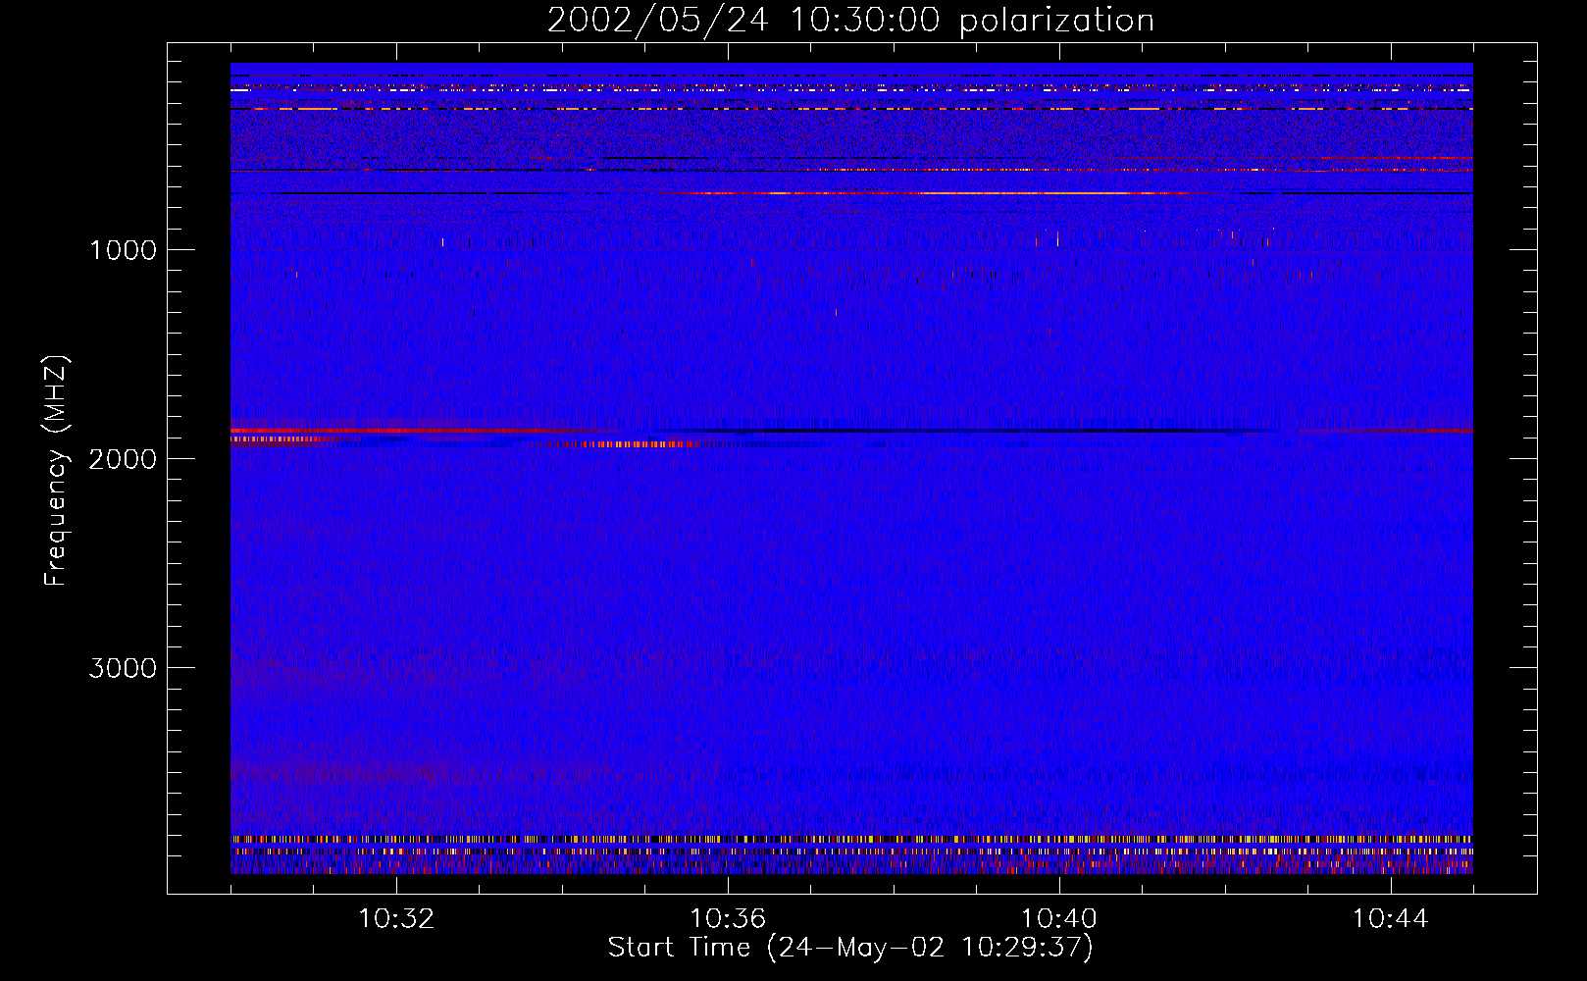The image size is (1587, 981).
Task: Click the 'Start Time (24-May-02 10:29:37)' label
Action: tap(850, 948)
